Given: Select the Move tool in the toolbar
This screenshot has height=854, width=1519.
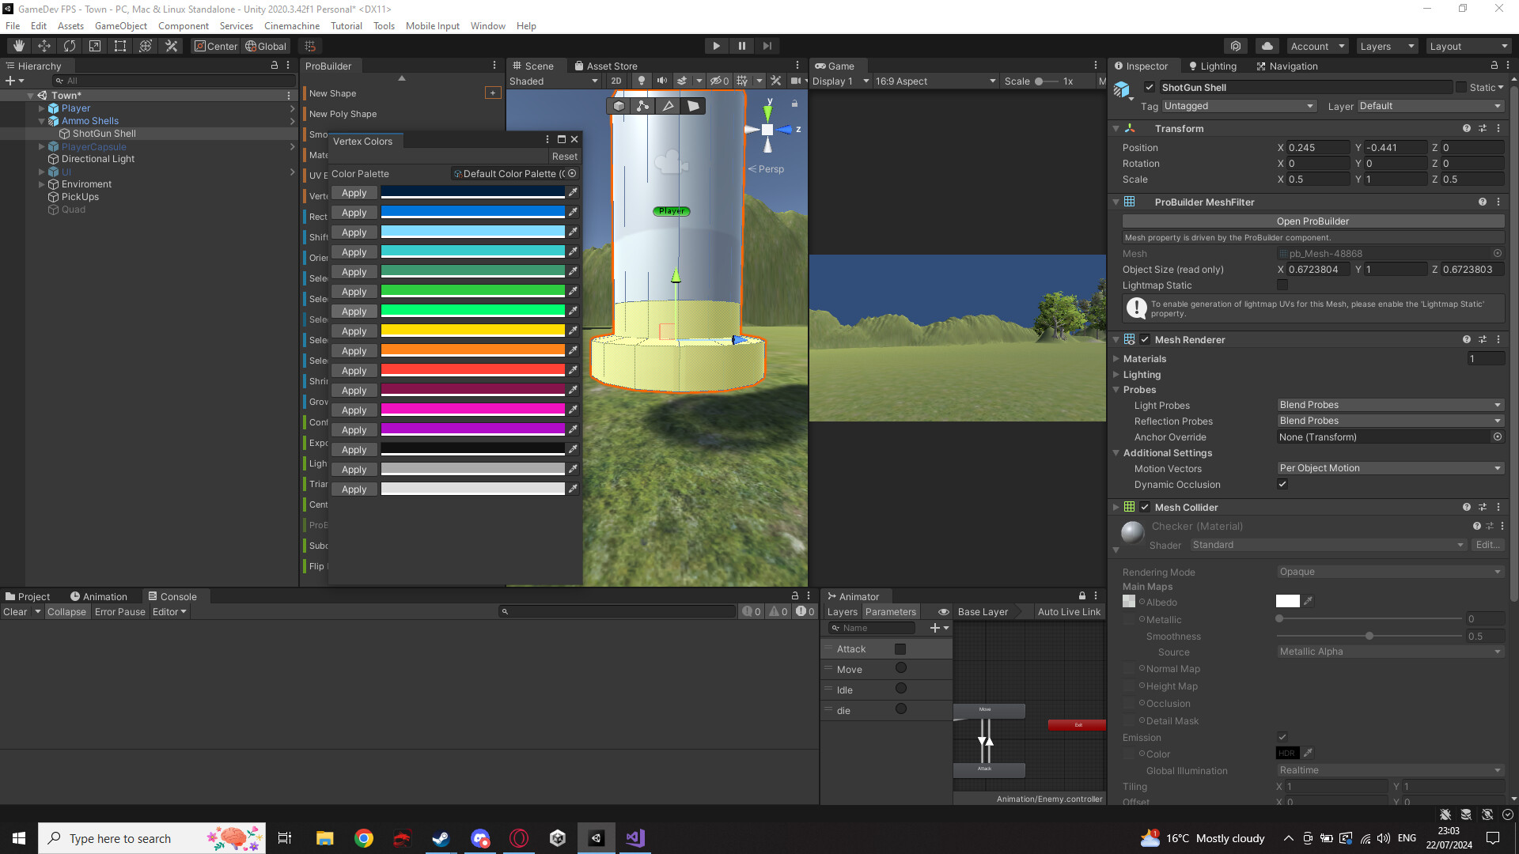Looking at the screenshot, I should pos(44,46).
